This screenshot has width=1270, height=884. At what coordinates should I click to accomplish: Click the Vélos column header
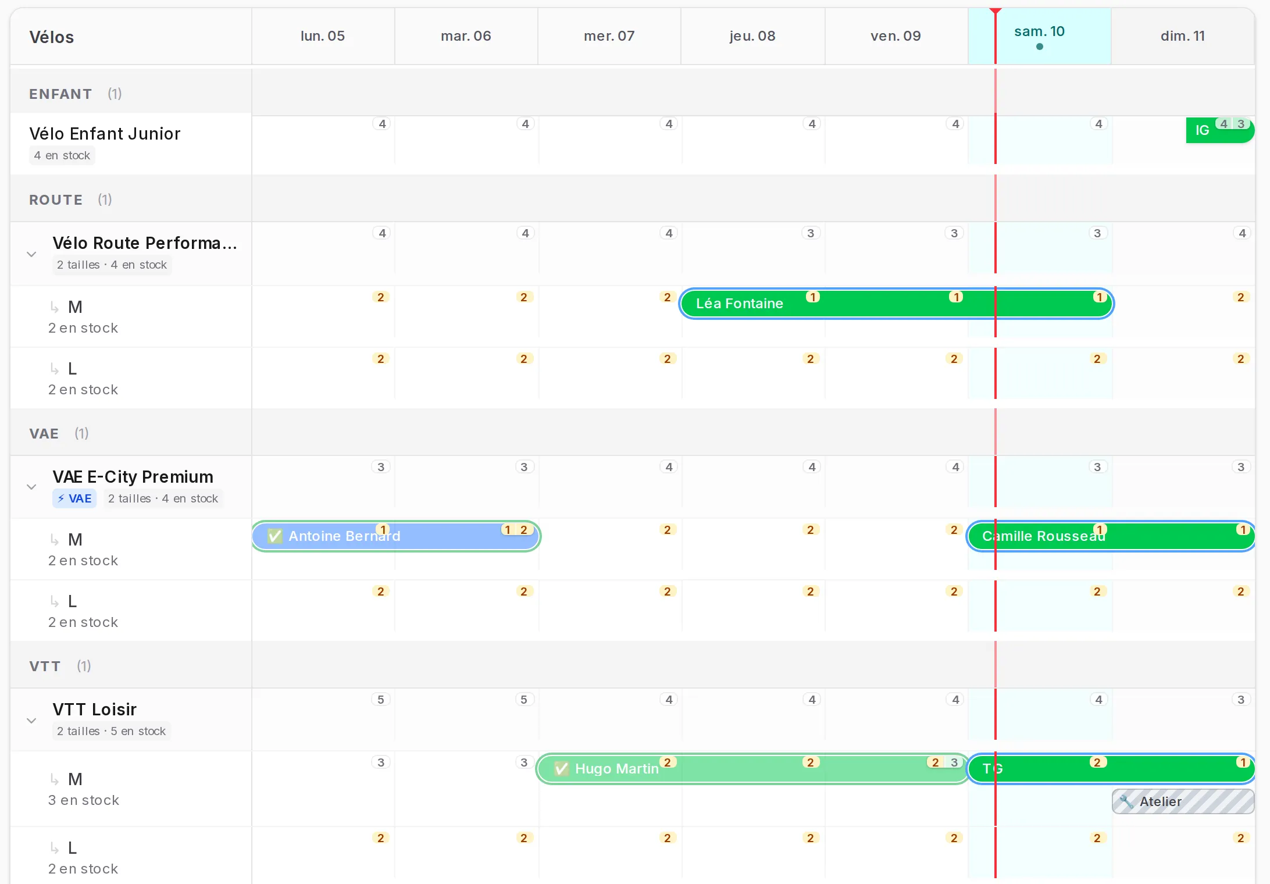click(x=52, y=37)
